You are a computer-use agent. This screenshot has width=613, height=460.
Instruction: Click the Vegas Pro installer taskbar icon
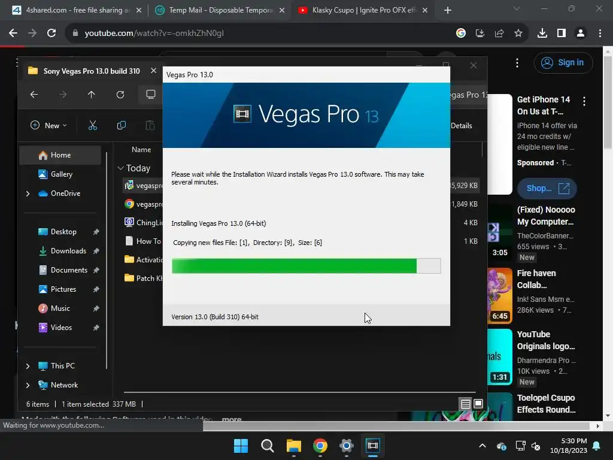coord(373,446)
